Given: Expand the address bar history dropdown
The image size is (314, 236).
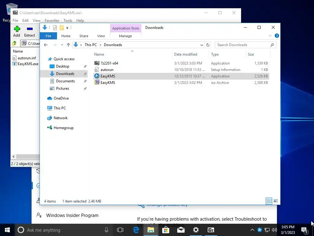Looking at the screenshot, I should [202, 45].
